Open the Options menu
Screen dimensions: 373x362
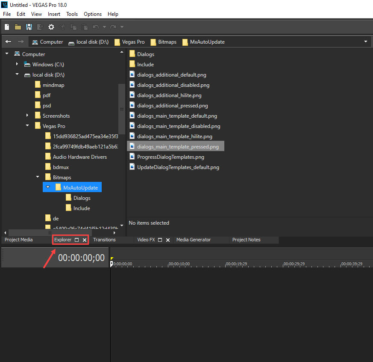tap(93, 14)
